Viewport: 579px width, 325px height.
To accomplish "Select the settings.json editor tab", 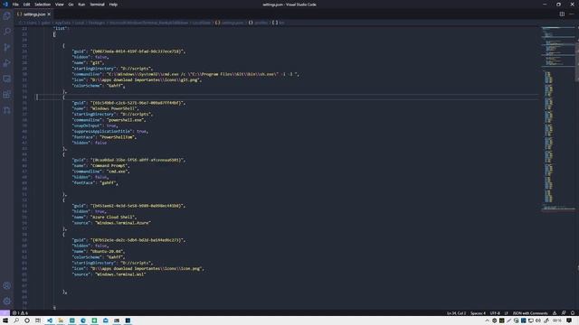I will (34, 14).
